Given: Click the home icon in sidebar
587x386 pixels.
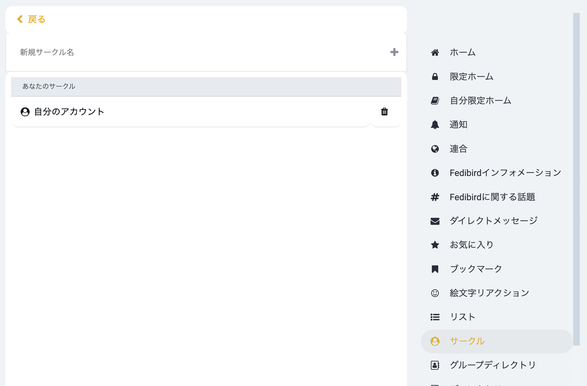Looking at the screenshot, I should tap(435, 52).
